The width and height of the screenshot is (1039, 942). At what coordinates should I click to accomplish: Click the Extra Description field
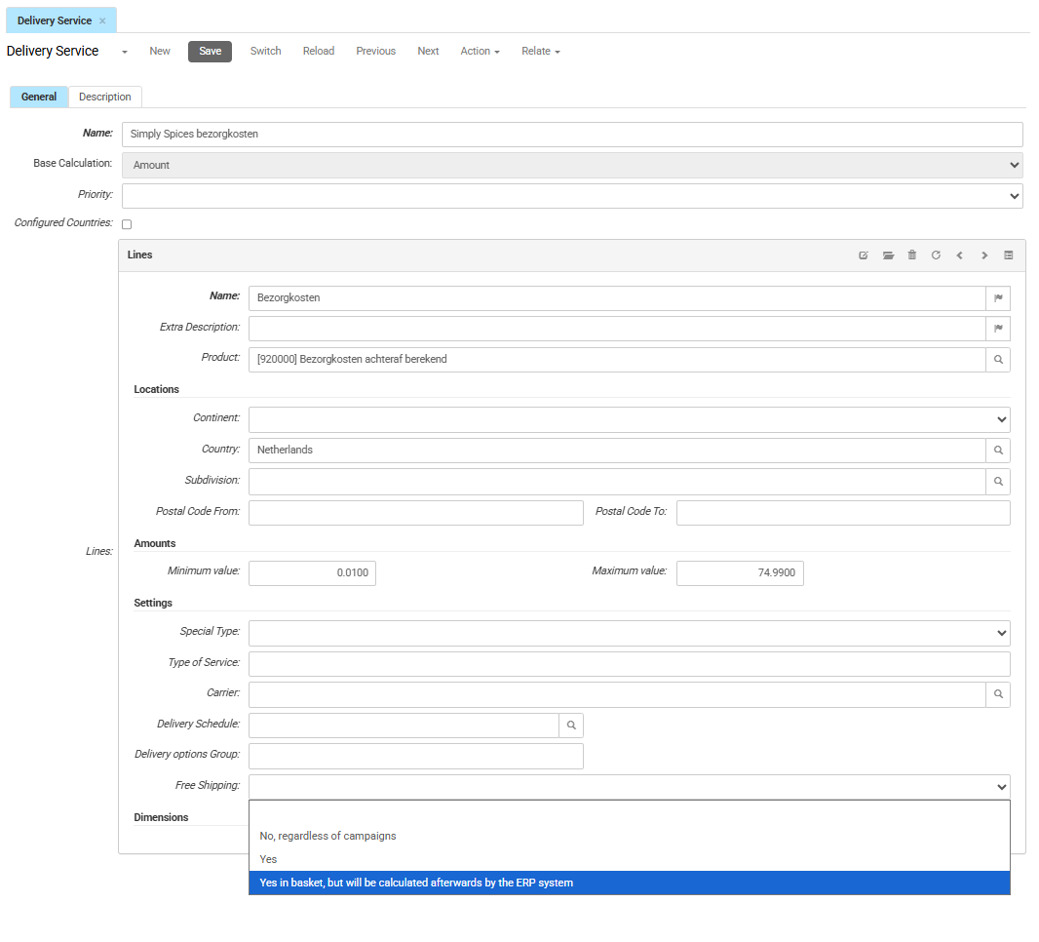pos(617,329)
